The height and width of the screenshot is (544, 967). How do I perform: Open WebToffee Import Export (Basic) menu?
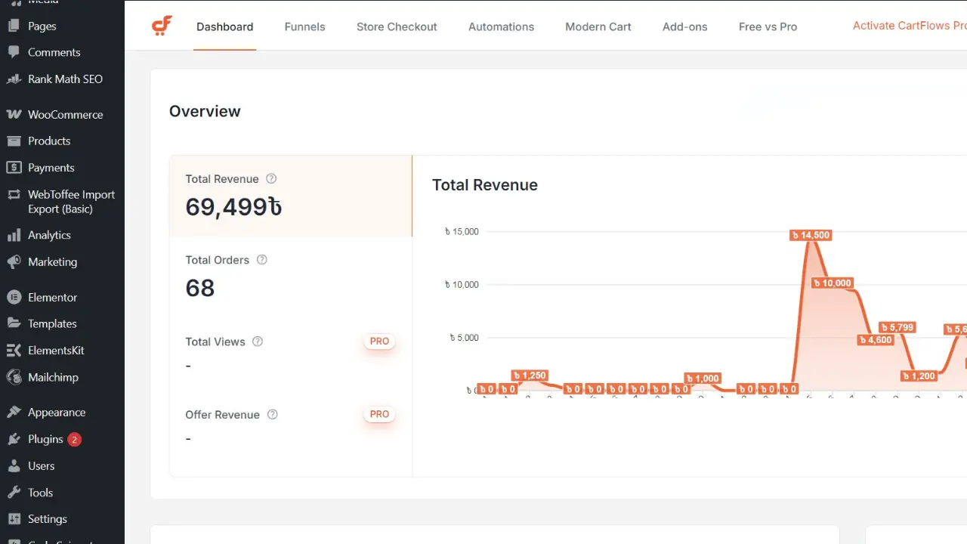click(71, 202)
